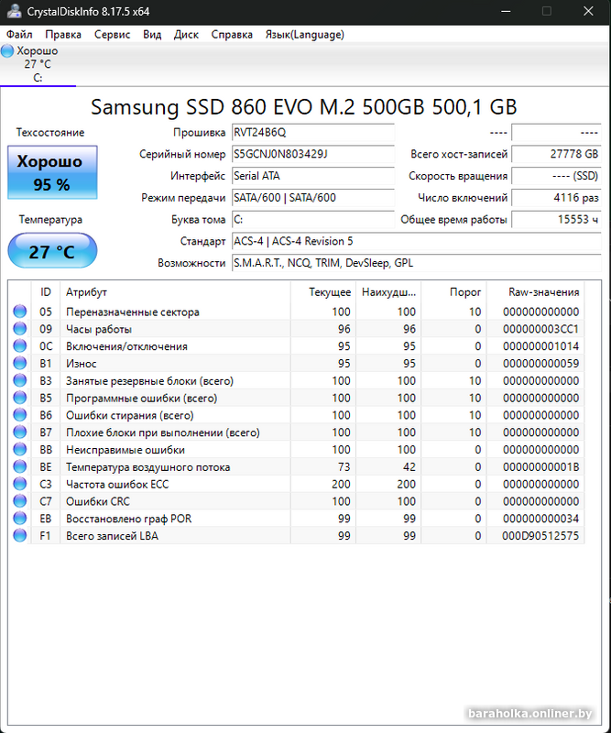Click the status orb for Ошибки CRC
Viewport: 611px width, 733px height.
point(19,501)
